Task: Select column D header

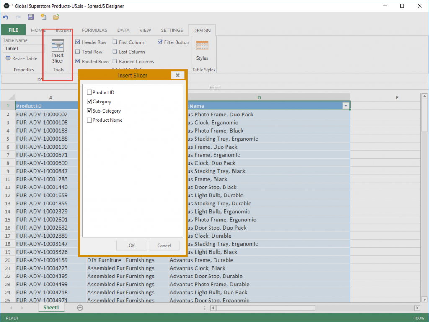Action: (x=259, y=98)
